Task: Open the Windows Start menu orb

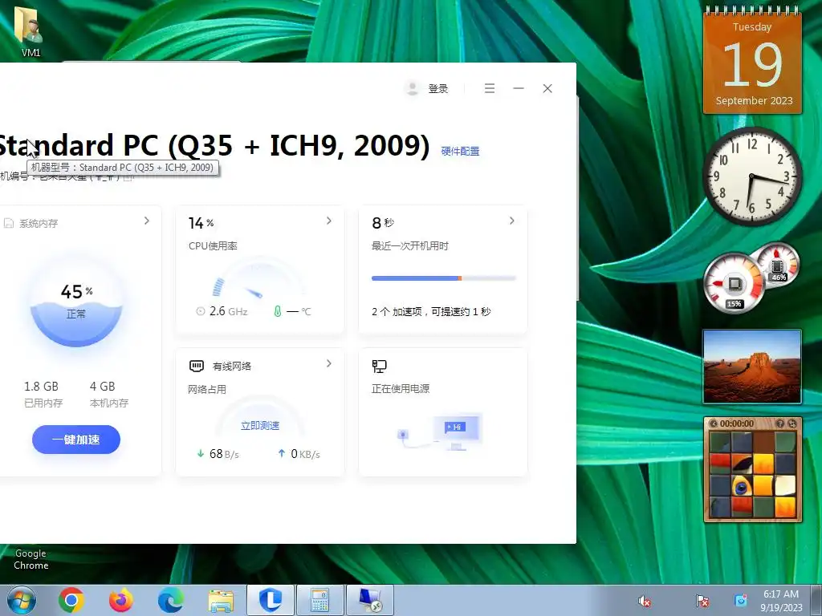Action: [21, 600]
